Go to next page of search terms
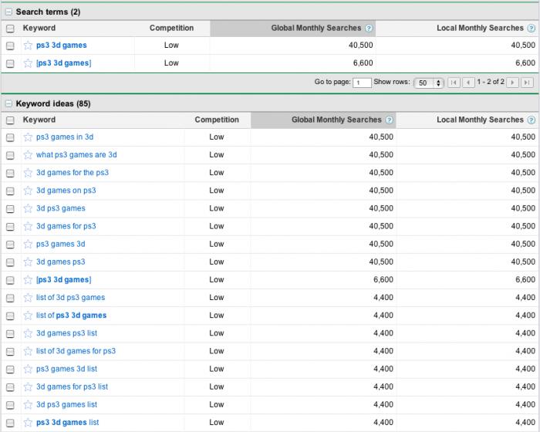The height and width of the screenshot is (432, 540). point(512,83)
